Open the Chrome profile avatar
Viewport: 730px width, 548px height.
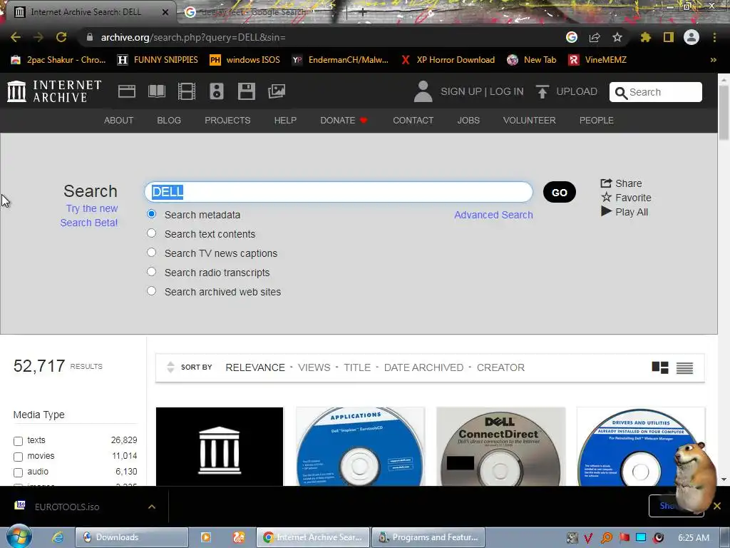click(x=692, y=37)
